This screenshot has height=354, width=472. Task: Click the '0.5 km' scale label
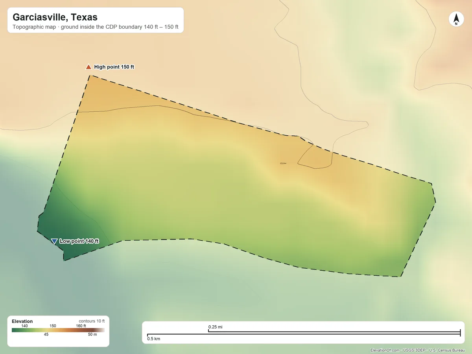[x=154, y=339]
